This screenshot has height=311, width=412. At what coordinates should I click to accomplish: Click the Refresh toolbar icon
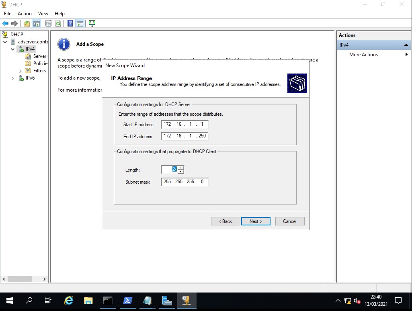coord(58,24)
